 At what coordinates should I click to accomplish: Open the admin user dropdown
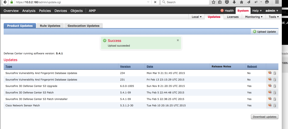pyautogui.click(x=272, y=11)
